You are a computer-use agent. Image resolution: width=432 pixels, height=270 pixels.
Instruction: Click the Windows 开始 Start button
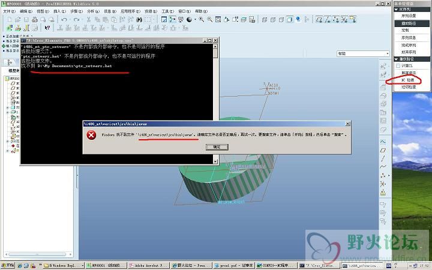click(7, 265)
